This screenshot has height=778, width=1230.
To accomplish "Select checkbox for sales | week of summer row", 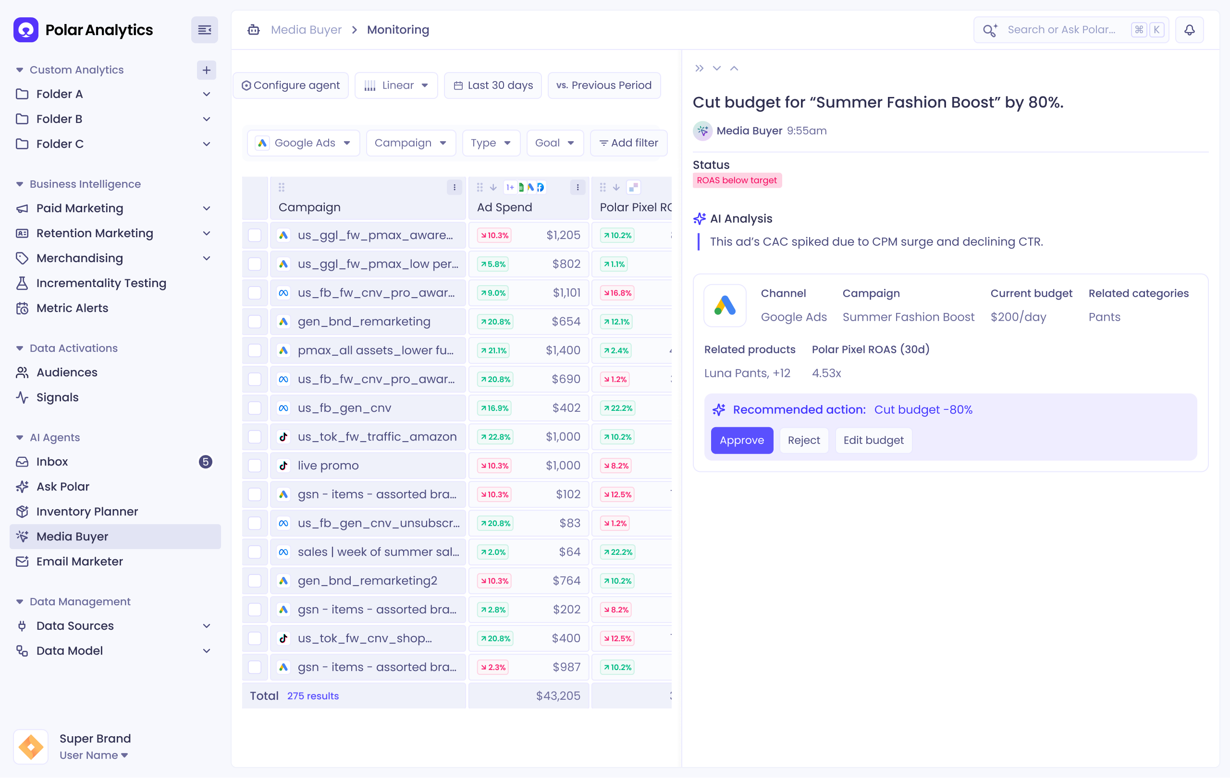I will 254,552.
